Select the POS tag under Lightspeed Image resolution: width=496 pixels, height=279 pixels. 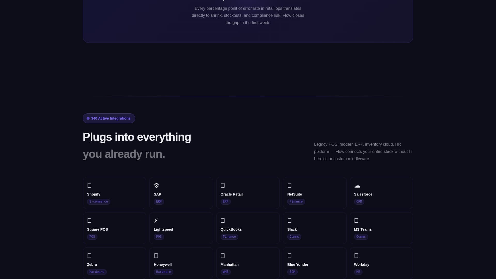point(159,237)
